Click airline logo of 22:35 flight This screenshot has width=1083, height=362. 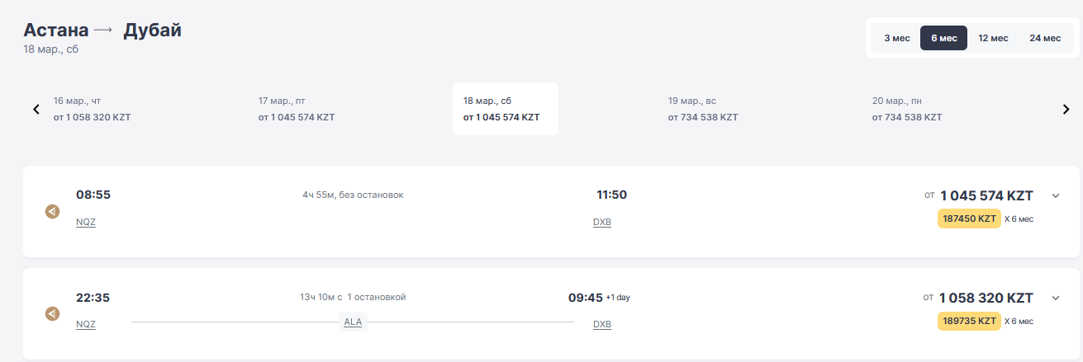(x=52, y=313)
